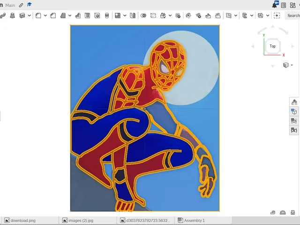
Task: Switch to d3037623792723.5632 image tab
Action: point(146,220)
